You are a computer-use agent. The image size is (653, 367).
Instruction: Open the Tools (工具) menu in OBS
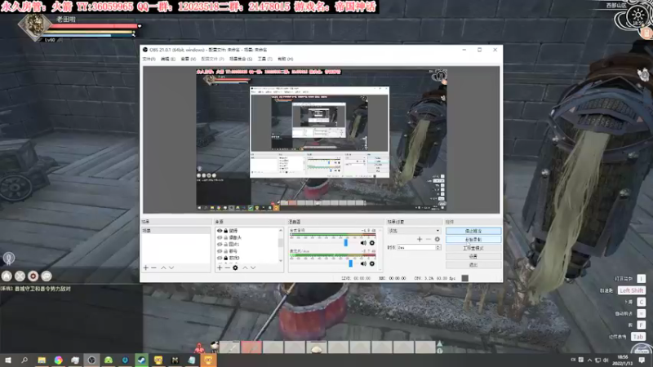pyautogui.click(x=264, y=59)
